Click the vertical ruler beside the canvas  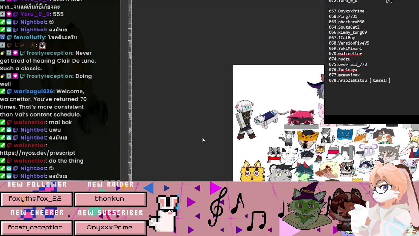130,90
